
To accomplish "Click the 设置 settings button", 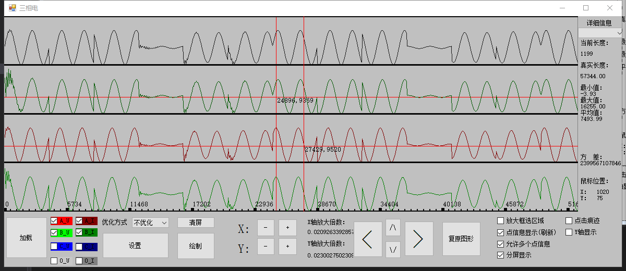I will tap(135, 245).
